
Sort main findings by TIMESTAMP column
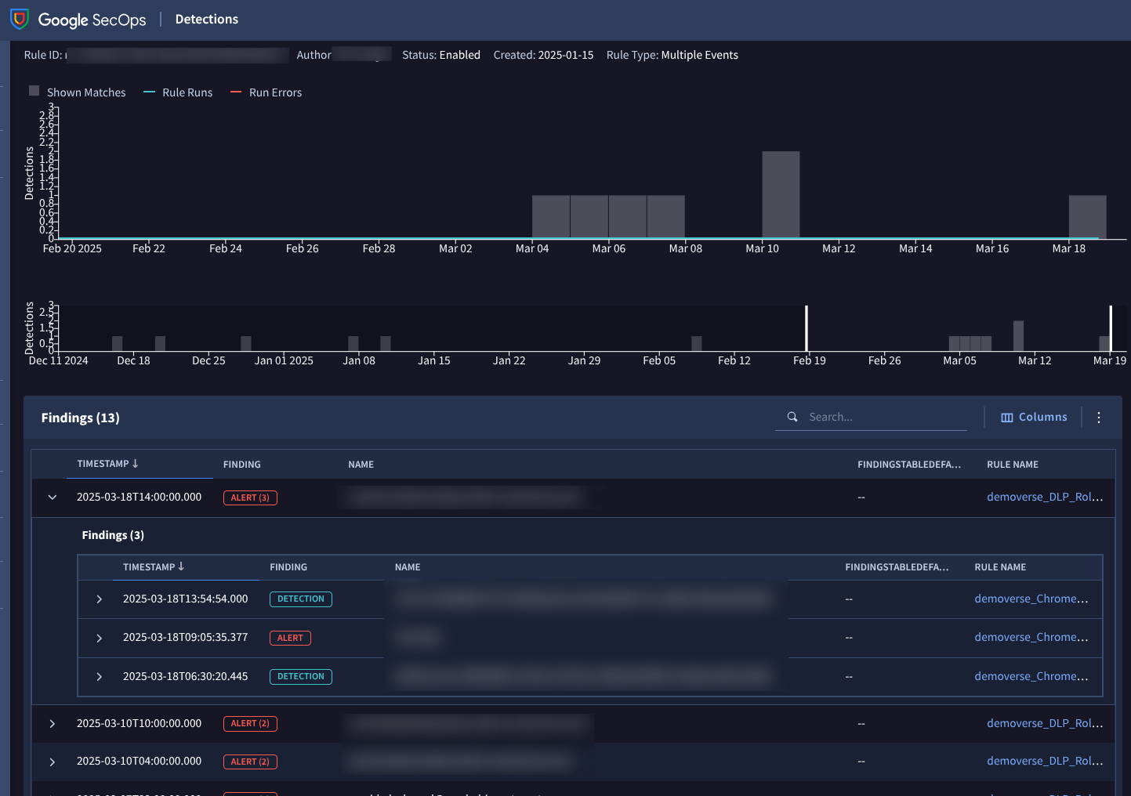[108, 464]
